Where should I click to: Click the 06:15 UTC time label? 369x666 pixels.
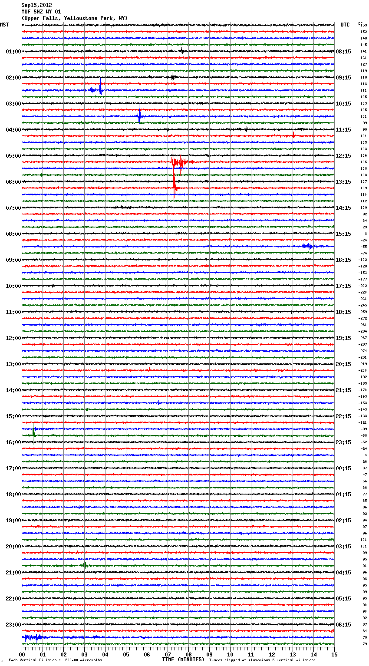[x=343, y=625]
